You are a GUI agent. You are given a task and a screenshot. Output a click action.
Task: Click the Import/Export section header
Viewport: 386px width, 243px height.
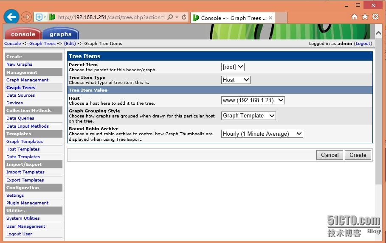tap(34, 164)
